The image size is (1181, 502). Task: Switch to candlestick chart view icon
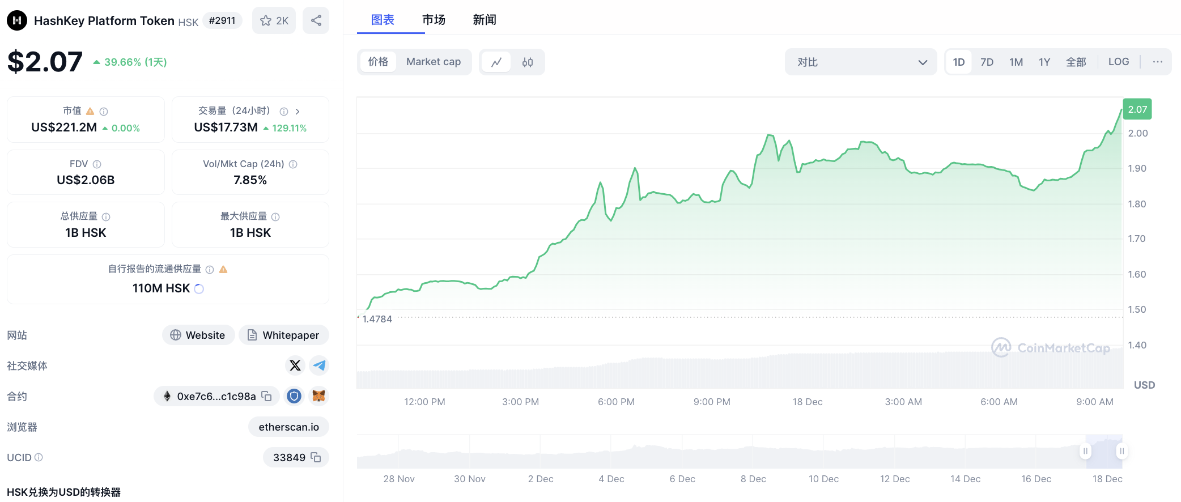pyautogui.click(x=528, y=62)
